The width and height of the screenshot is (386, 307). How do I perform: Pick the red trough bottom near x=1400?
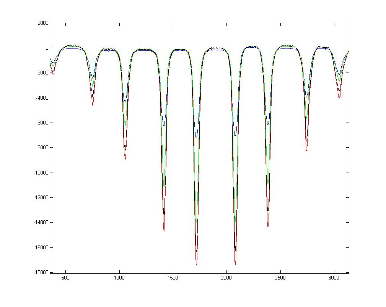(x=164, y=231)
